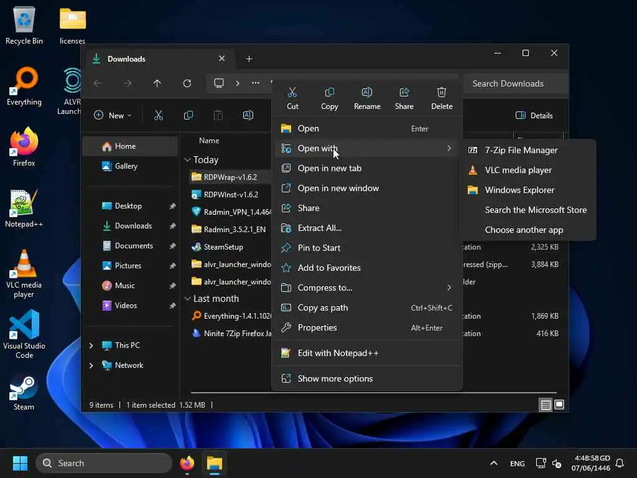This screenshot has width=637, height=478.
Task: Click the toolbar Paste icon
Action: 218,115
